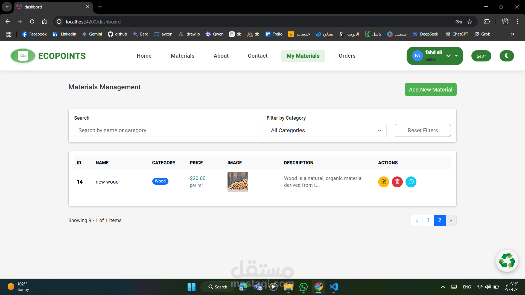Click Reset Filters button
The height and width of the screenshot is (295, 525).
[x=423, y=130]
